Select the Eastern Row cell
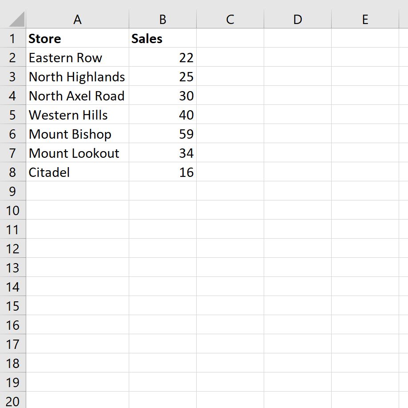 [77, 58]
